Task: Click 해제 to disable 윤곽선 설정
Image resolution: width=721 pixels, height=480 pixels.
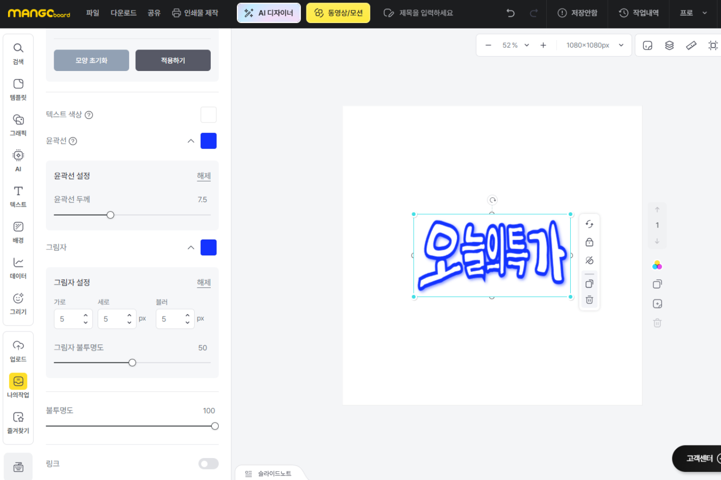Action: coord(203,176)
